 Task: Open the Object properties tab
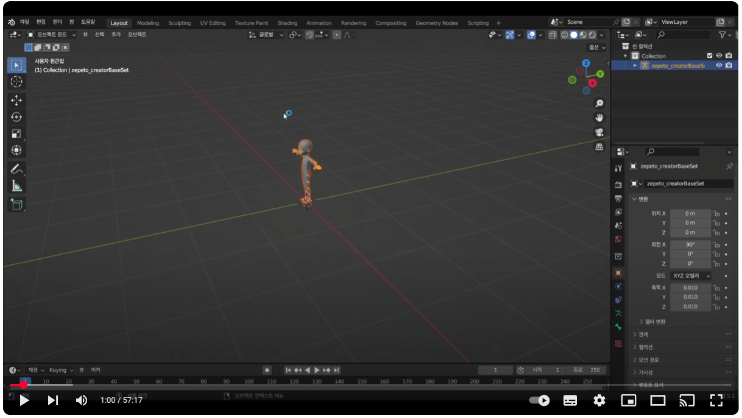click(x=618, y=272)
